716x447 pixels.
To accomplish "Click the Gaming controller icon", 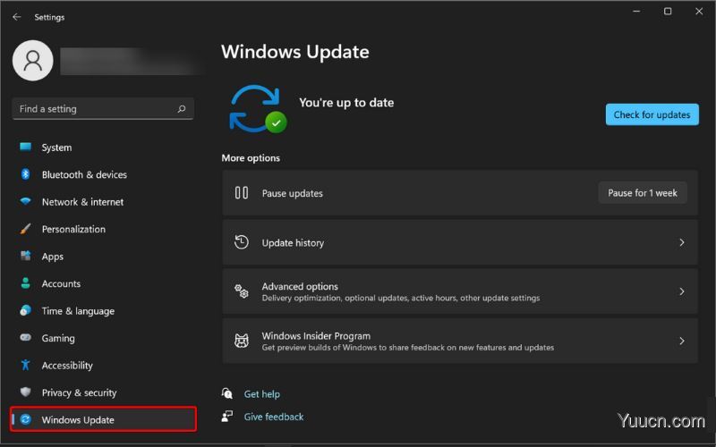I will (x=26, y=338).
